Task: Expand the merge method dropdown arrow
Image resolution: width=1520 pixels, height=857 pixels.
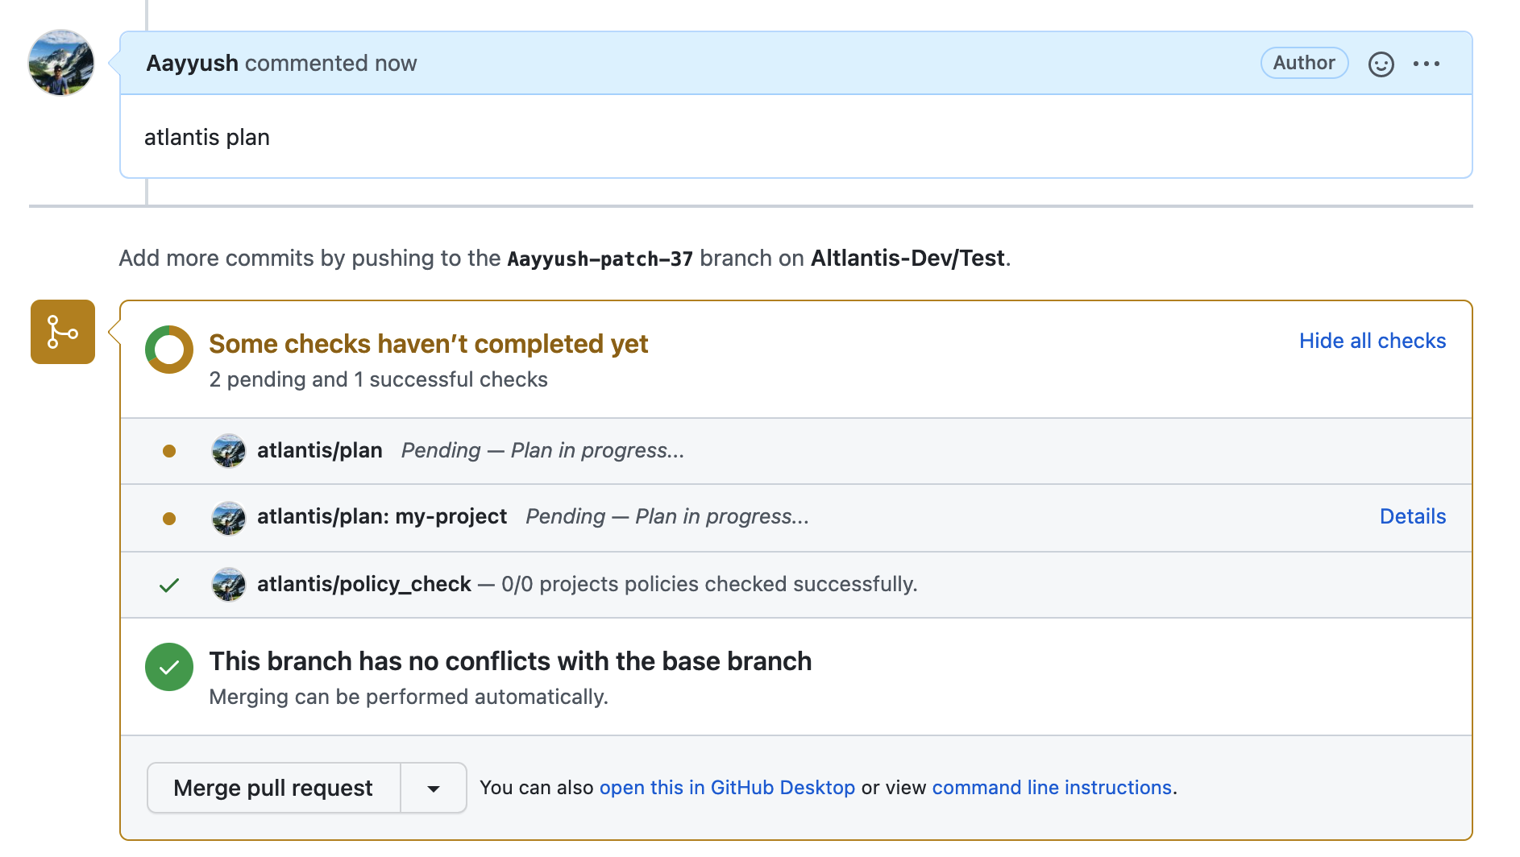Action: (434, 789)
